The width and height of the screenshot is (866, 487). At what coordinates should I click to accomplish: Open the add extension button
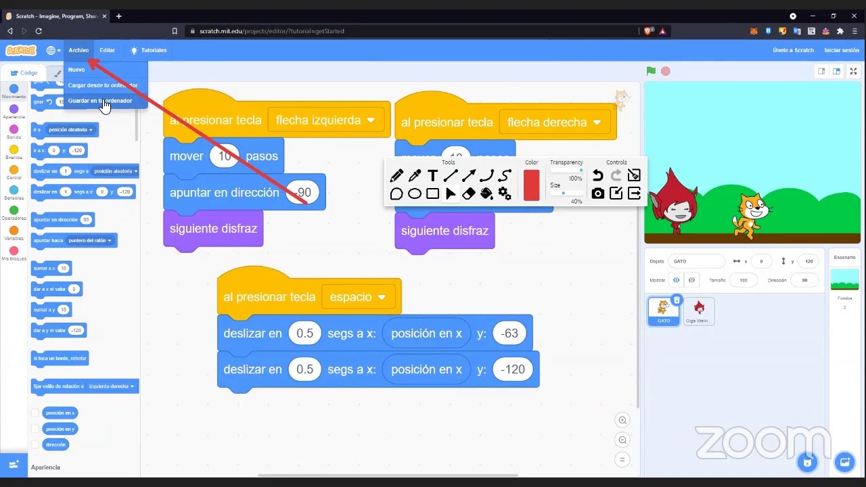pyautogui.click(x=14, y=464)
